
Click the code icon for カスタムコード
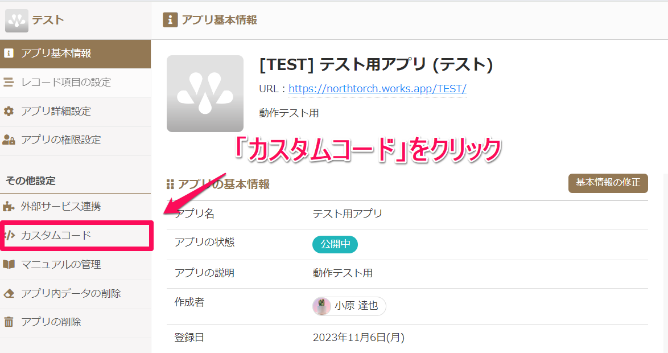pos(9,235)
